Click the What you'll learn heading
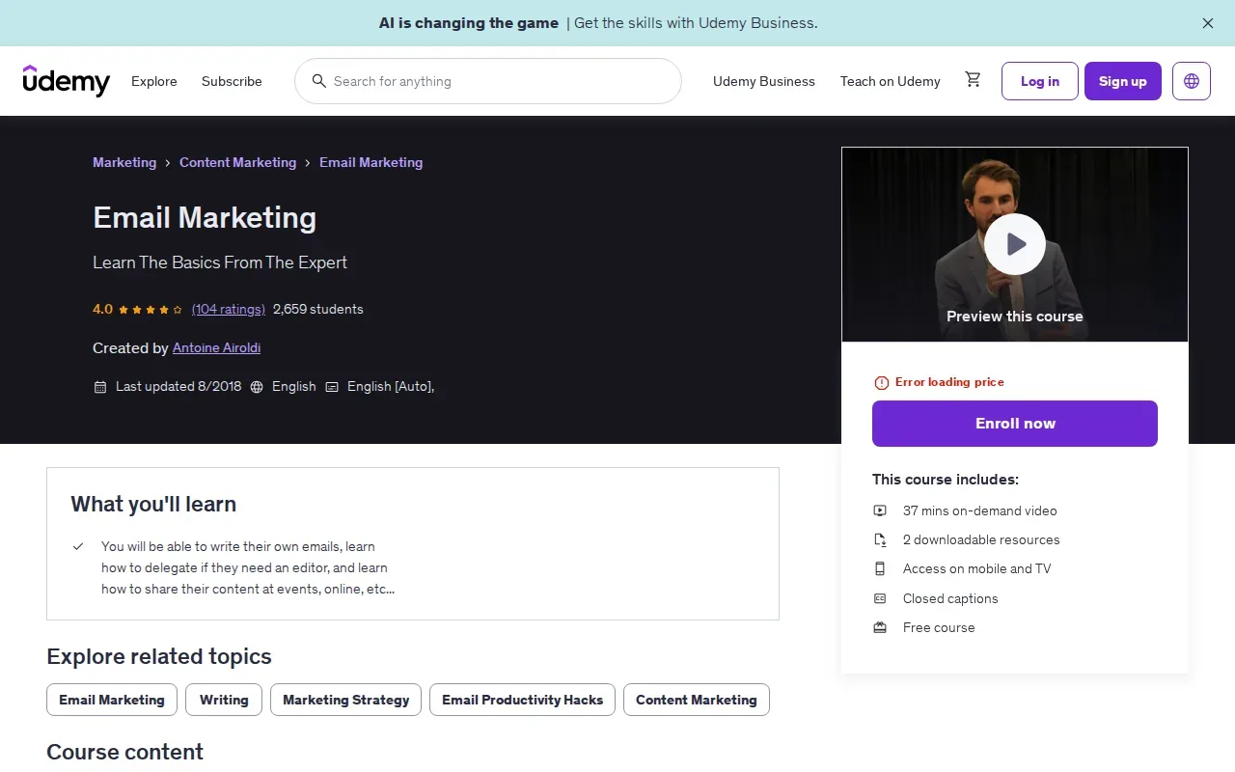Viewport: 1235px width, 772px height. tap(153, 504)
